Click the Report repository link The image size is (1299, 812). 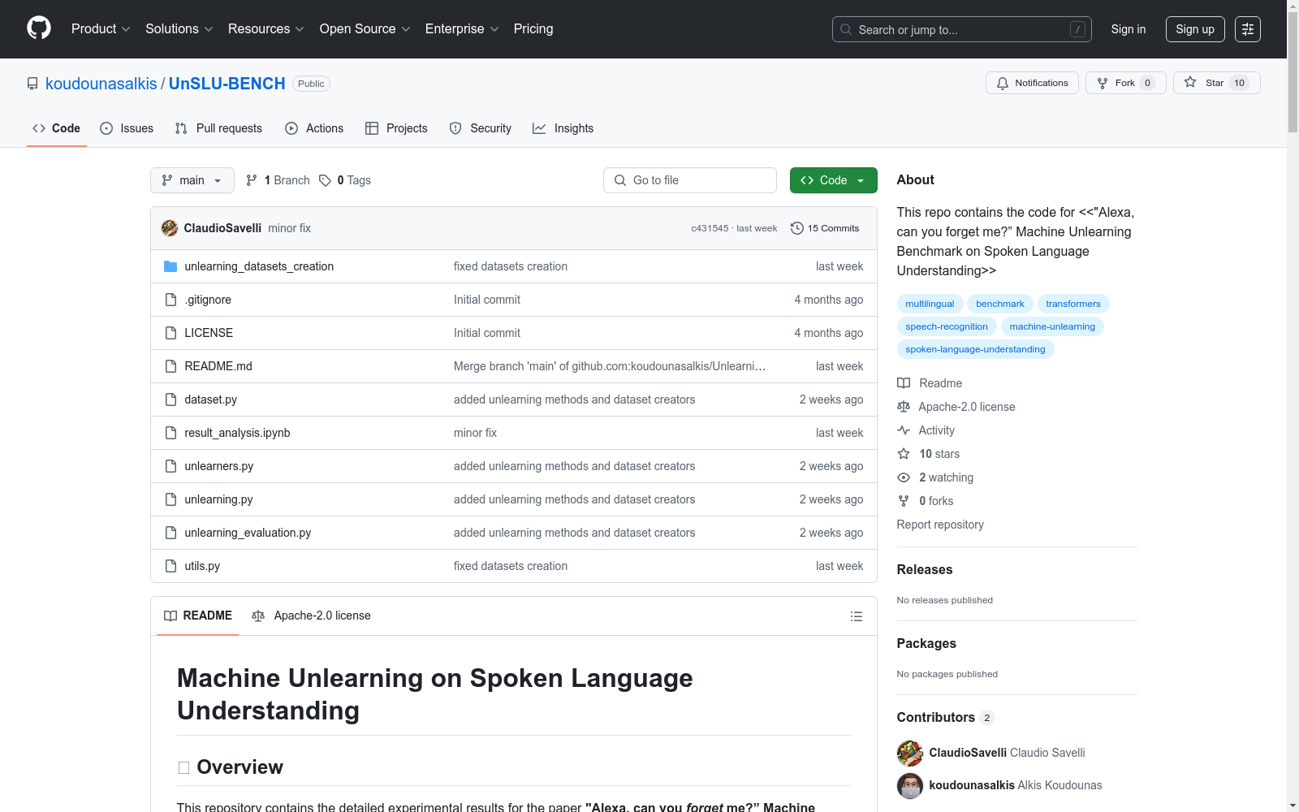coord(940,525)
